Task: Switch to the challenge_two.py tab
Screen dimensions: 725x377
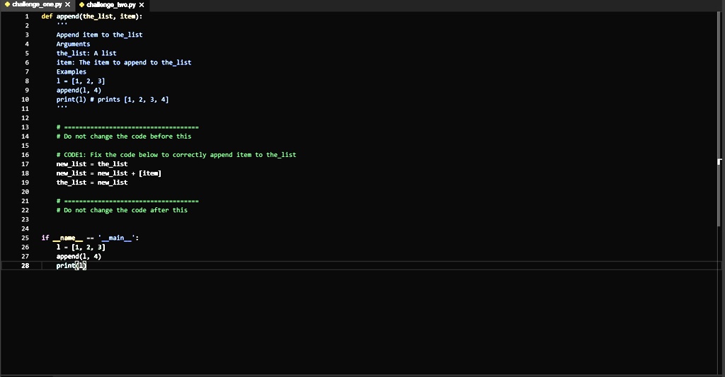Action: pos(111,5)
